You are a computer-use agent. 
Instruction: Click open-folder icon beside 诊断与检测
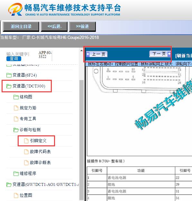click(16, 130)
